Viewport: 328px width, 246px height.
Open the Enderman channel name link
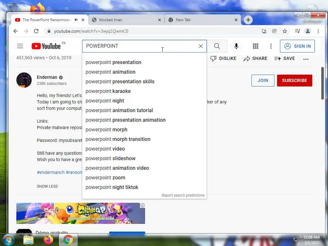47,77
